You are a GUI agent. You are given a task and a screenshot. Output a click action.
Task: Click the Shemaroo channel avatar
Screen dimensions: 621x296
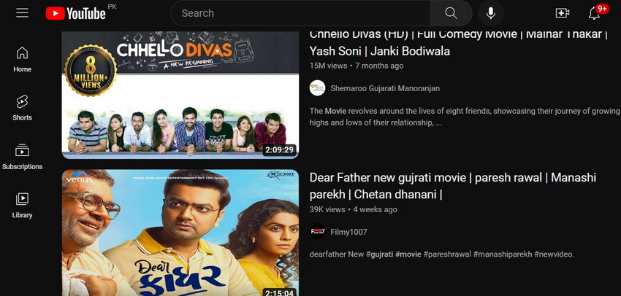(x=317, y=87)
